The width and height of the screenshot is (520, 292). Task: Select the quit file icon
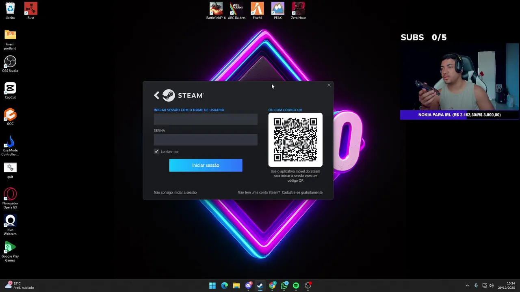point(10,170)
